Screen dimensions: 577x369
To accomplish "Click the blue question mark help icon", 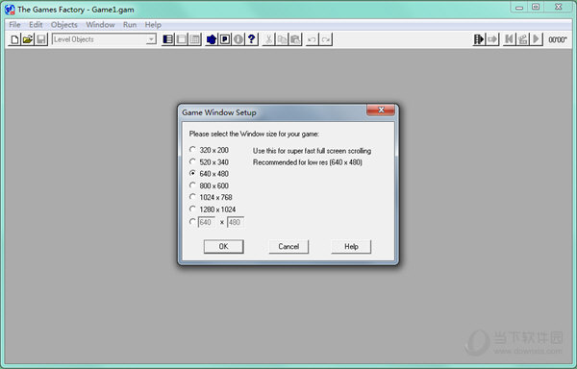I will coord(251,39).
